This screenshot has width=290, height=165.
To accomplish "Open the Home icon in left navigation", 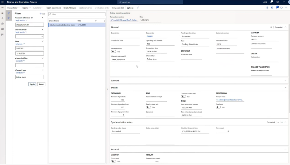I will click(2, 13).
